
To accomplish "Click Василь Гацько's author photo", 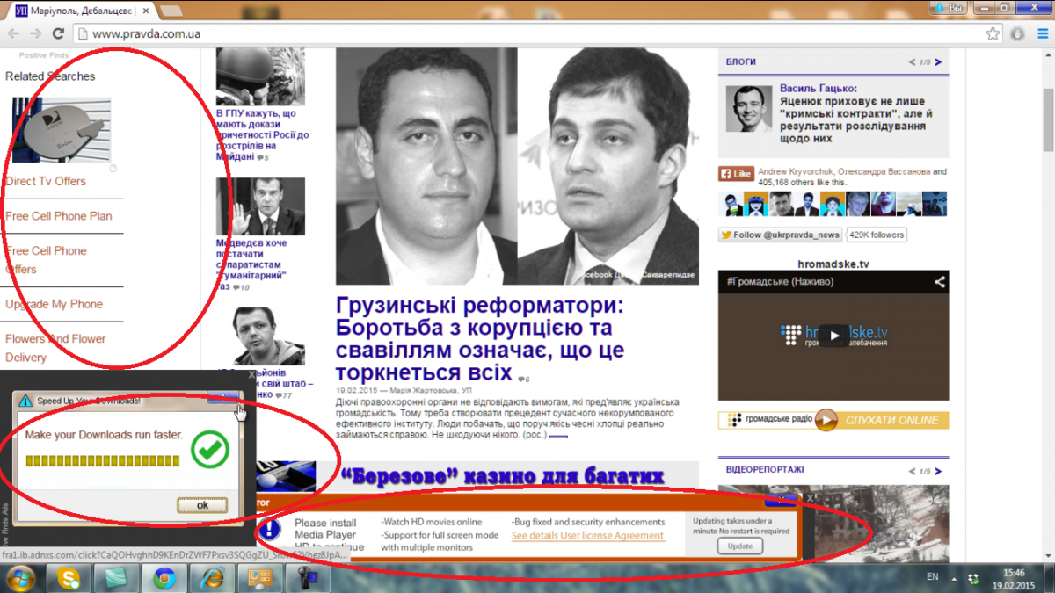I will pyautogui.click(x=749, y=108).
